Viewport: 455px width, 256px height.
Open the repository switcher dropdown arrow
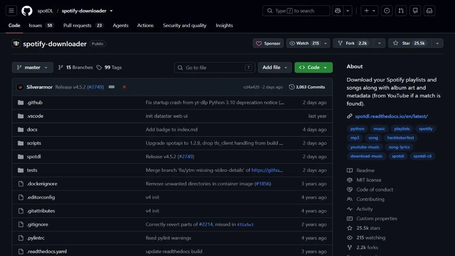coord(111,11)
